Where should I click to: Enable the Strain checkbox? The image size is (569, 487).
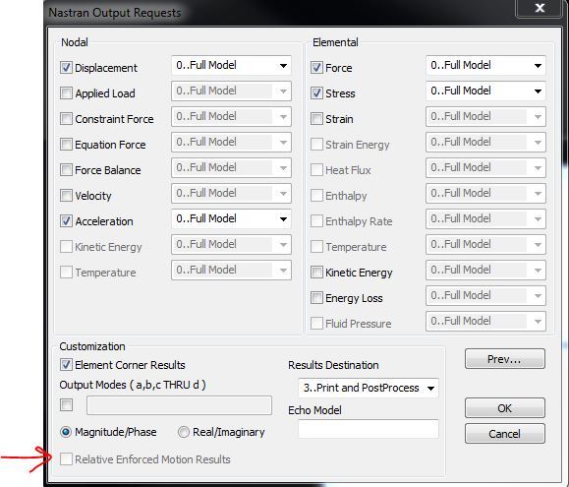click(316, 119)
